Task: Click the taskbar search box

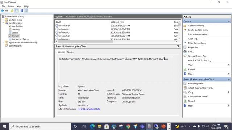Action: click(40, 126)
